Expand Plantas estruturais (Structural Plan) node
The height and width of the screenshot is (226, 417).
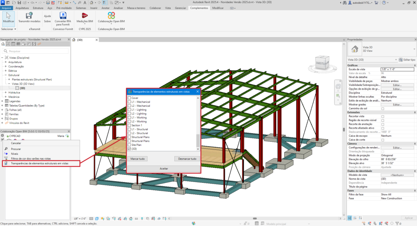coord(9,79)
